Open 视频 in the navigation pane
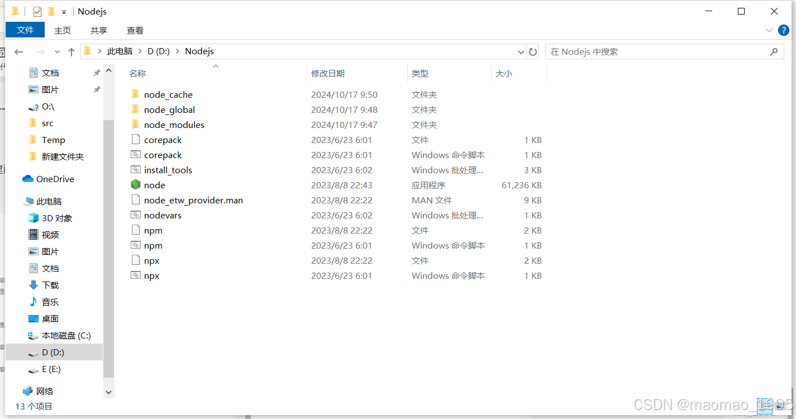Image resolution: width=796 pixels, height=419 pixels. tap(44, 235)
